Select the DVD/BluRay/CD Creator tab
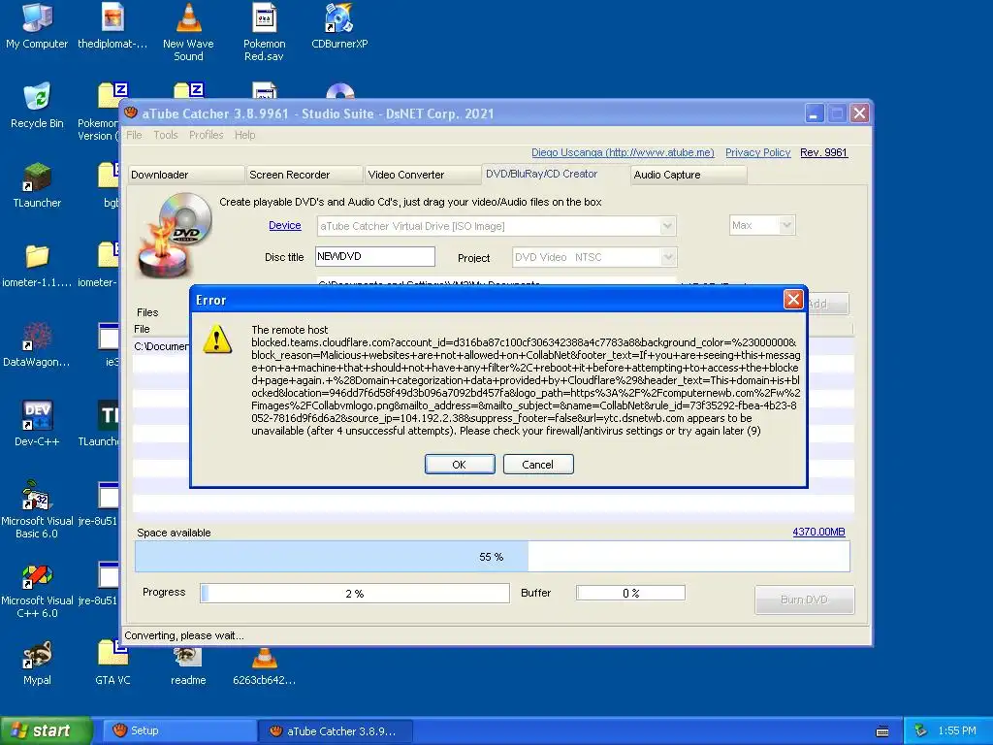 click(x=556, y=175)
